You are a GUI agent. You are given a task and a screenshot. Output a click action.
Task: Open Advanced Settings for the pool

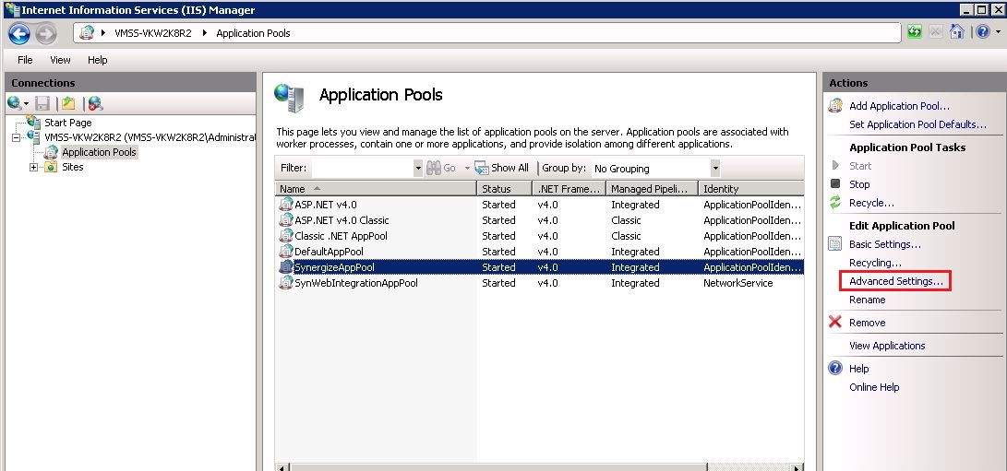pos(896,281)
